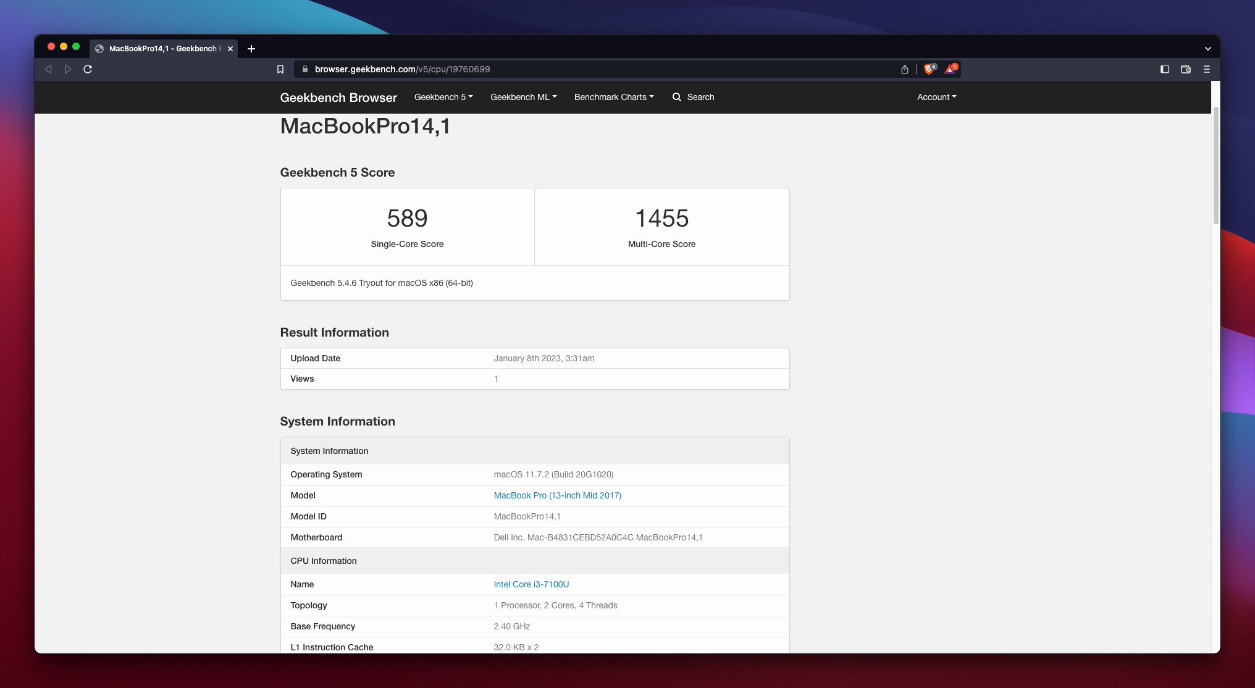The width and height of the screenshot is (1255, 688).
Task: Click the Dell Inc. motherboard value
Action: click(598, 537)
